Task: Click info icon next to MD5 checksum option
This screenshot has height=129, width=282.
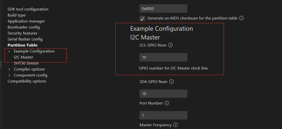Action: pyautogui.click(x=241, y=18)
